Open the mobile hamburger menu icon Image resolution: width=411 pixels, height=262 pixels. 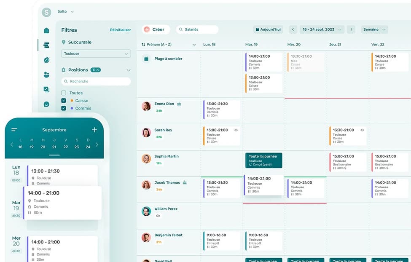[14, 130]
